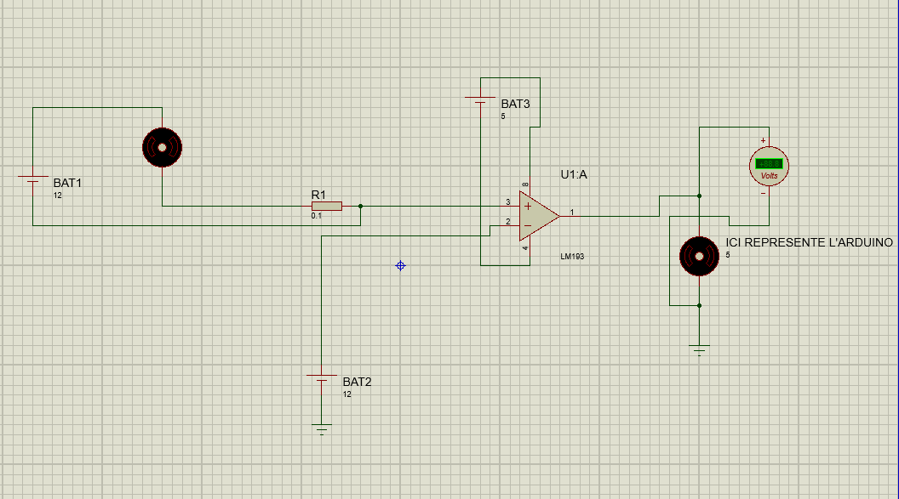Click pin 2 inverting input

[508, 222]
